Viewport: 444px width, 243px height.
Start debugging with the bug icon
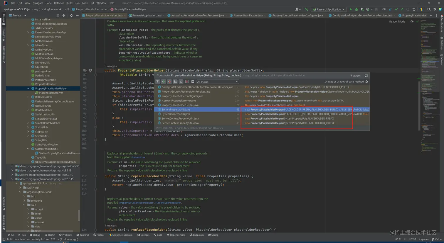356,9
